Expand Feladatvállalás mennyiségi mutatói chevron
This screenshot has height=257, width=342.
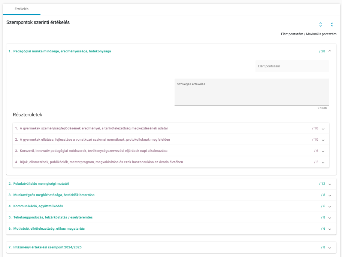point(330,184)
